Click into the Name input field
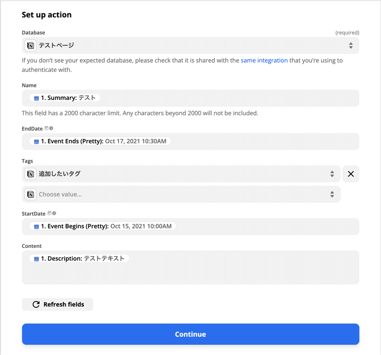 (x=229, y=99)
